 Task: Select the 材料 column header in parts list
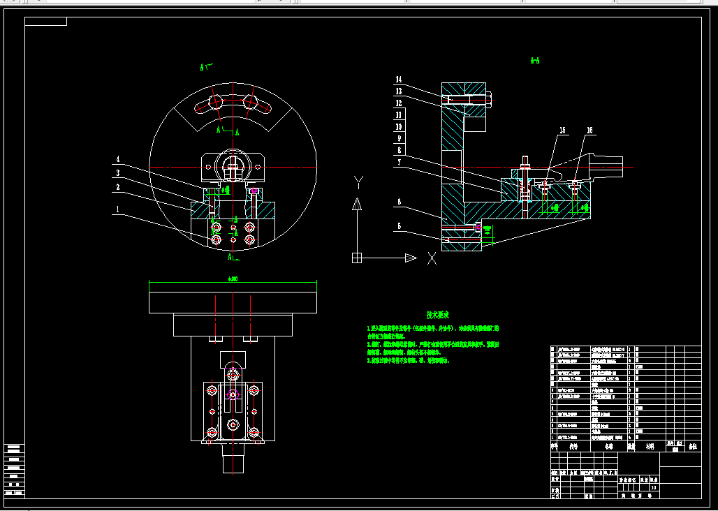click(650, 447)
